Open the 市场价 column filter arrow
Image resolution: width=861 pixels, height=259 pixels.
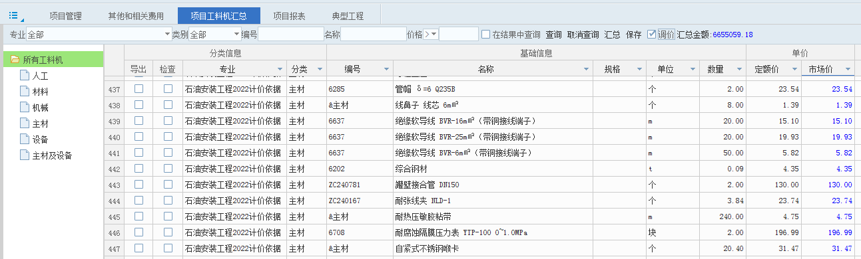tap(848, 69)
